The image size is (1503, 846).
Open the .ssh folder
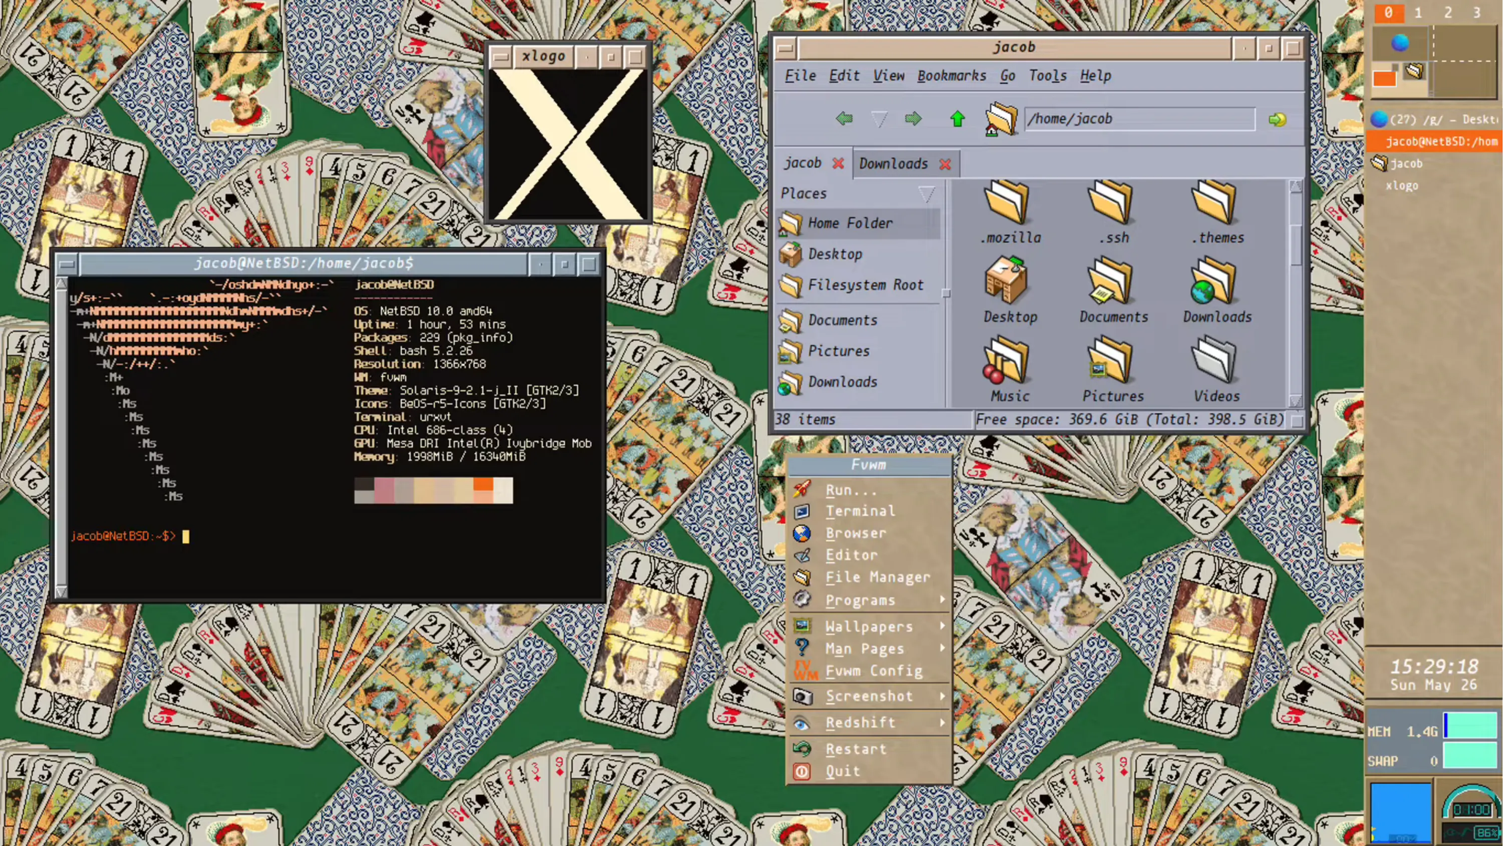tap(1113, 213)
